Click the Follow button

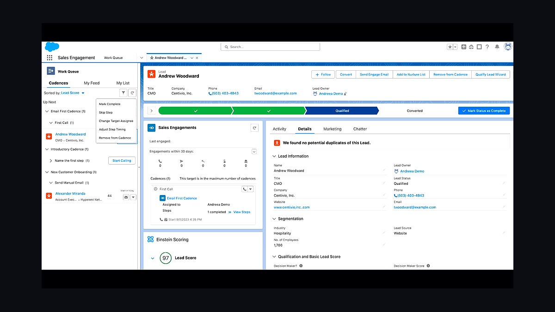[x=323, y=74]
